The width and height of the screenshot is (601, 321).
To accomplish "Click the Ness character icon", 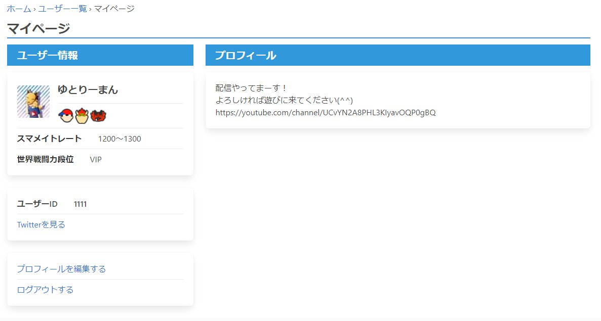I will (x=65, y=115).
